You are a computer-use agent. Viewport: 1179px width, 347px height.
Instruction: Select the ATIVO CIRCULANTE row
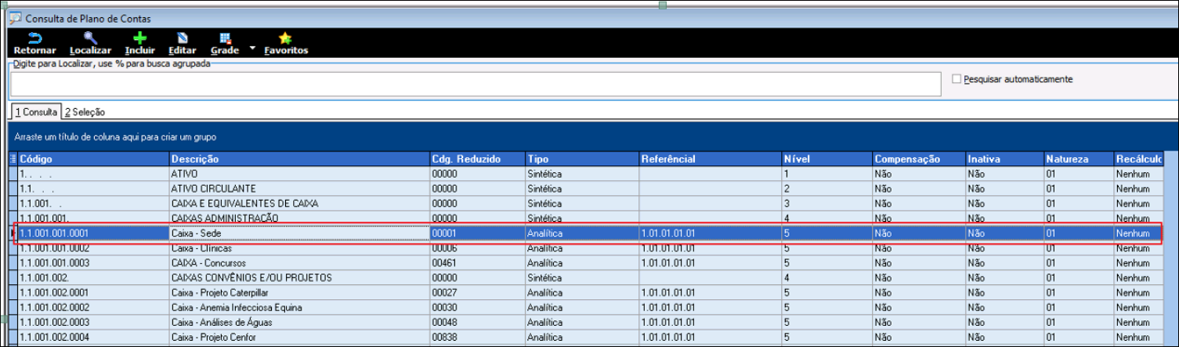click(x=298, y=189)
